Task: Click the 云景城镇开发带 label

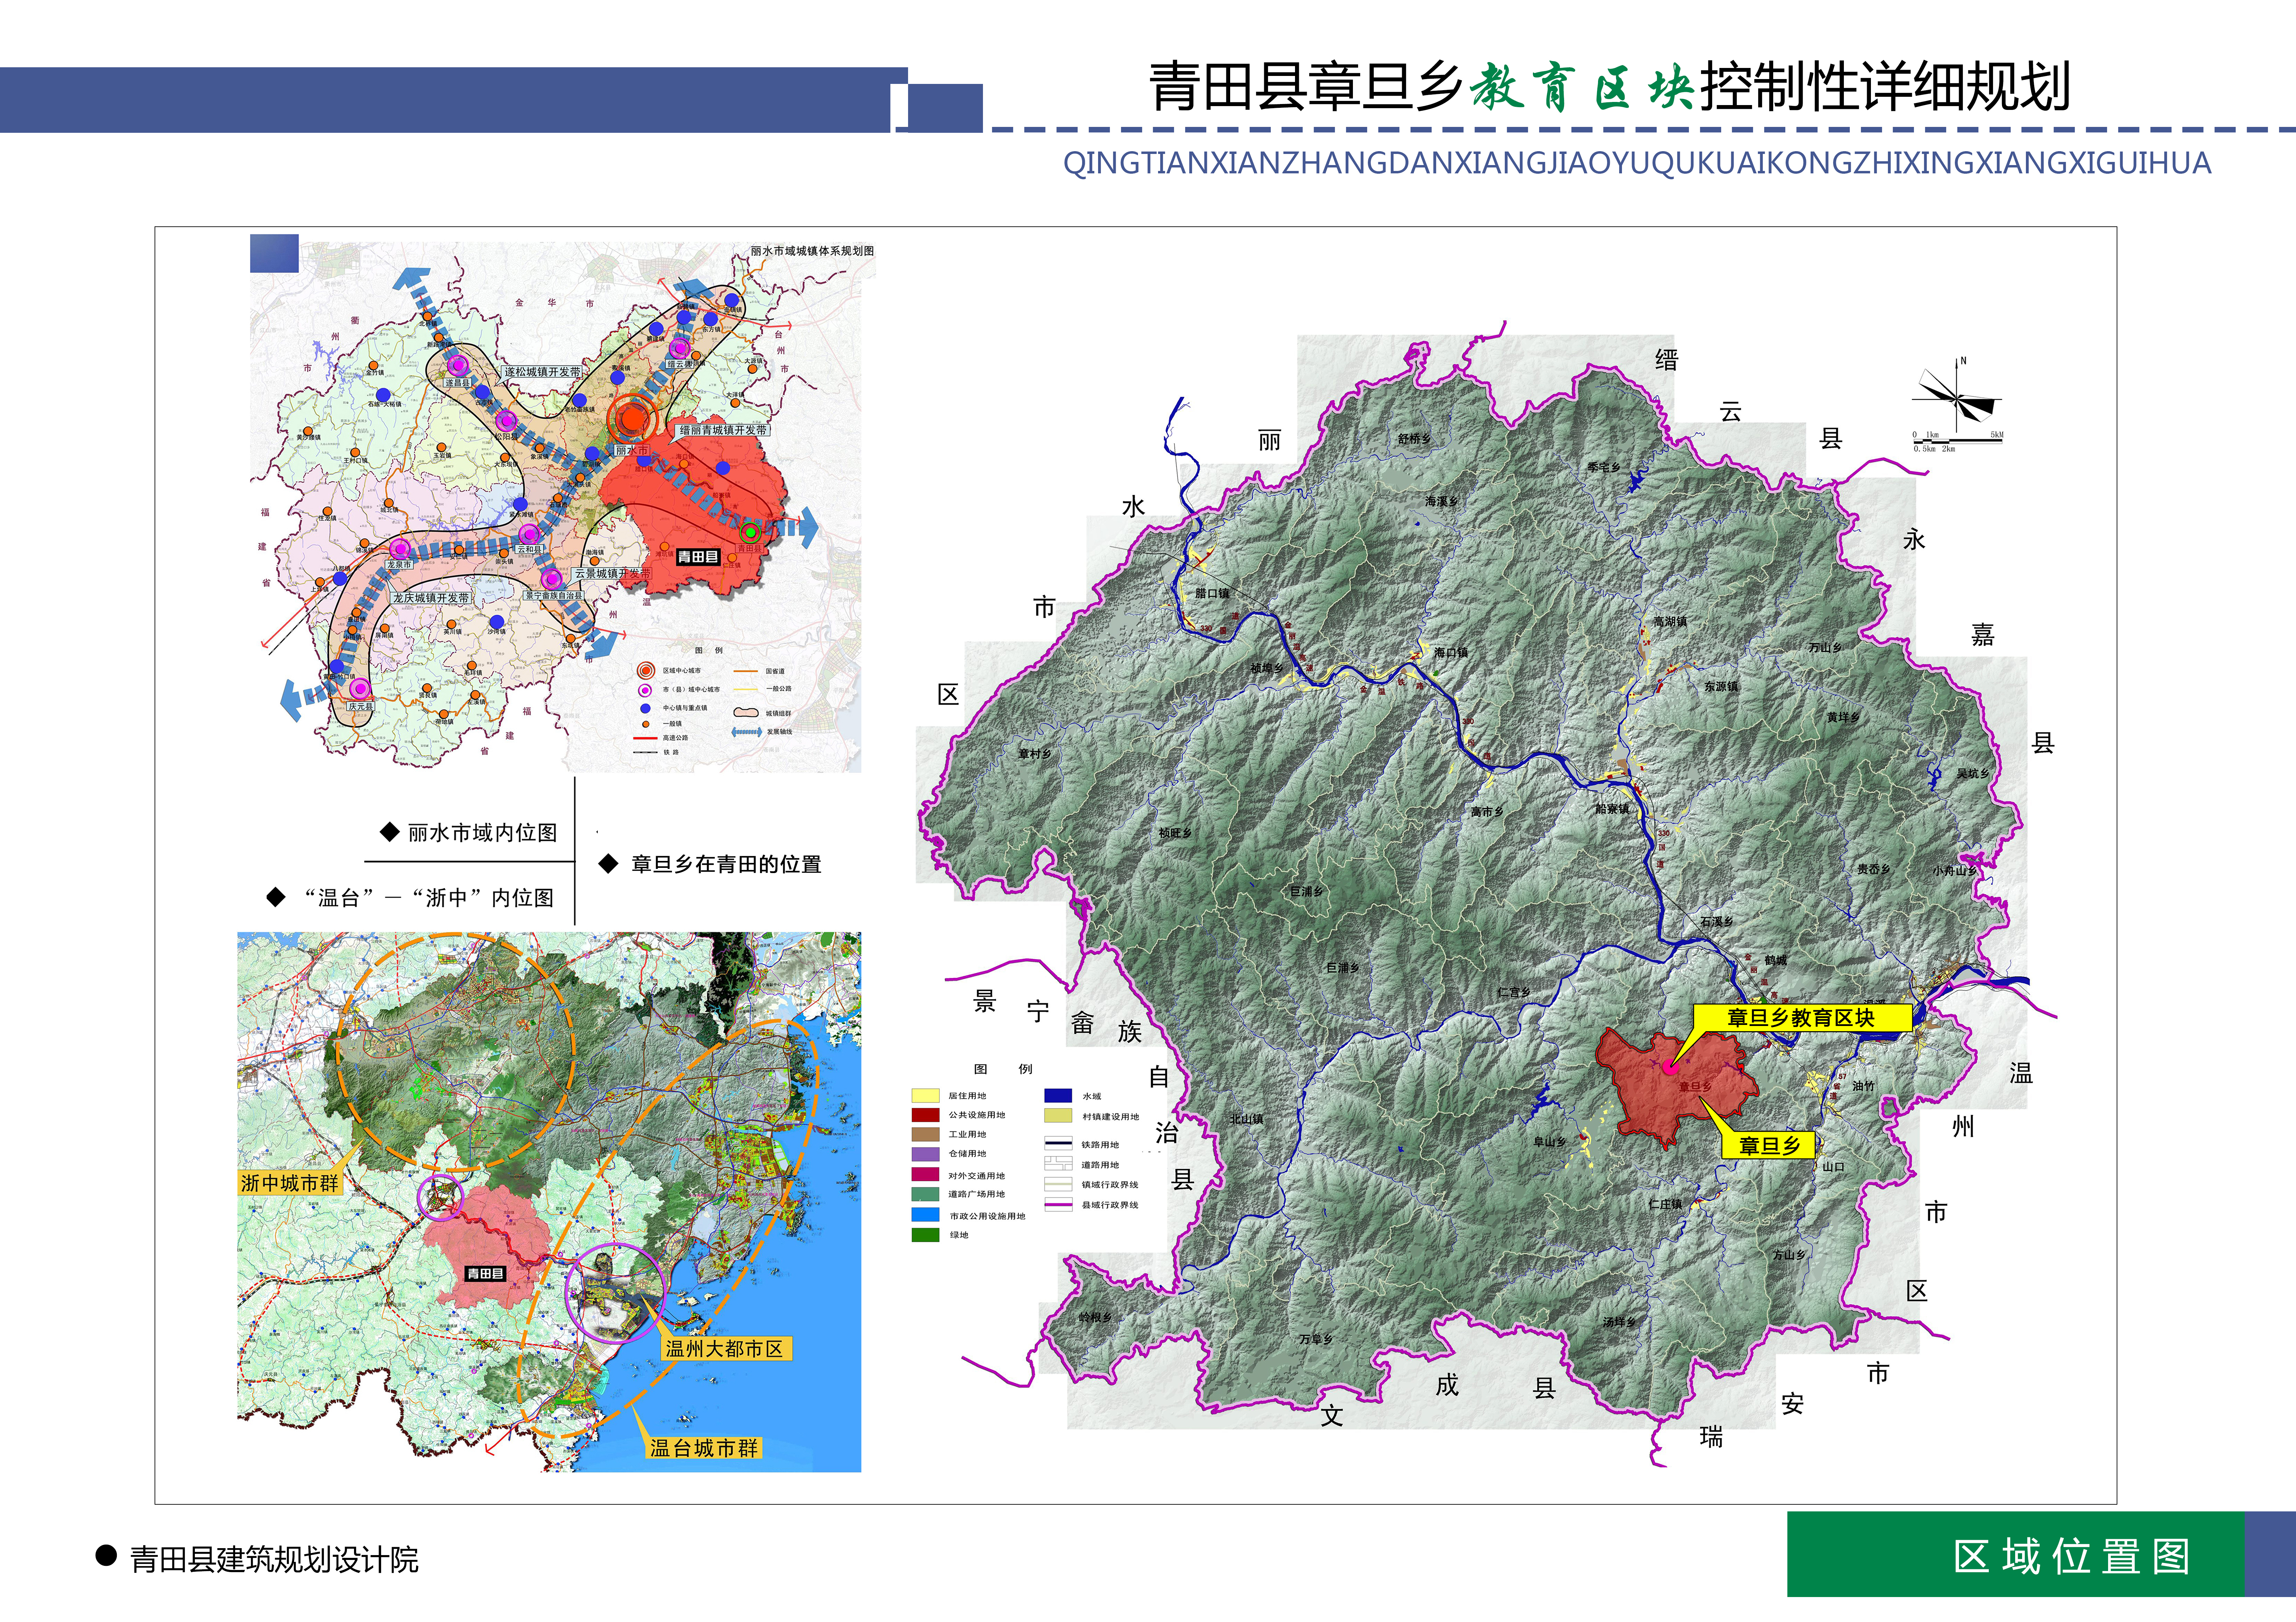Action: click(612, 574)
